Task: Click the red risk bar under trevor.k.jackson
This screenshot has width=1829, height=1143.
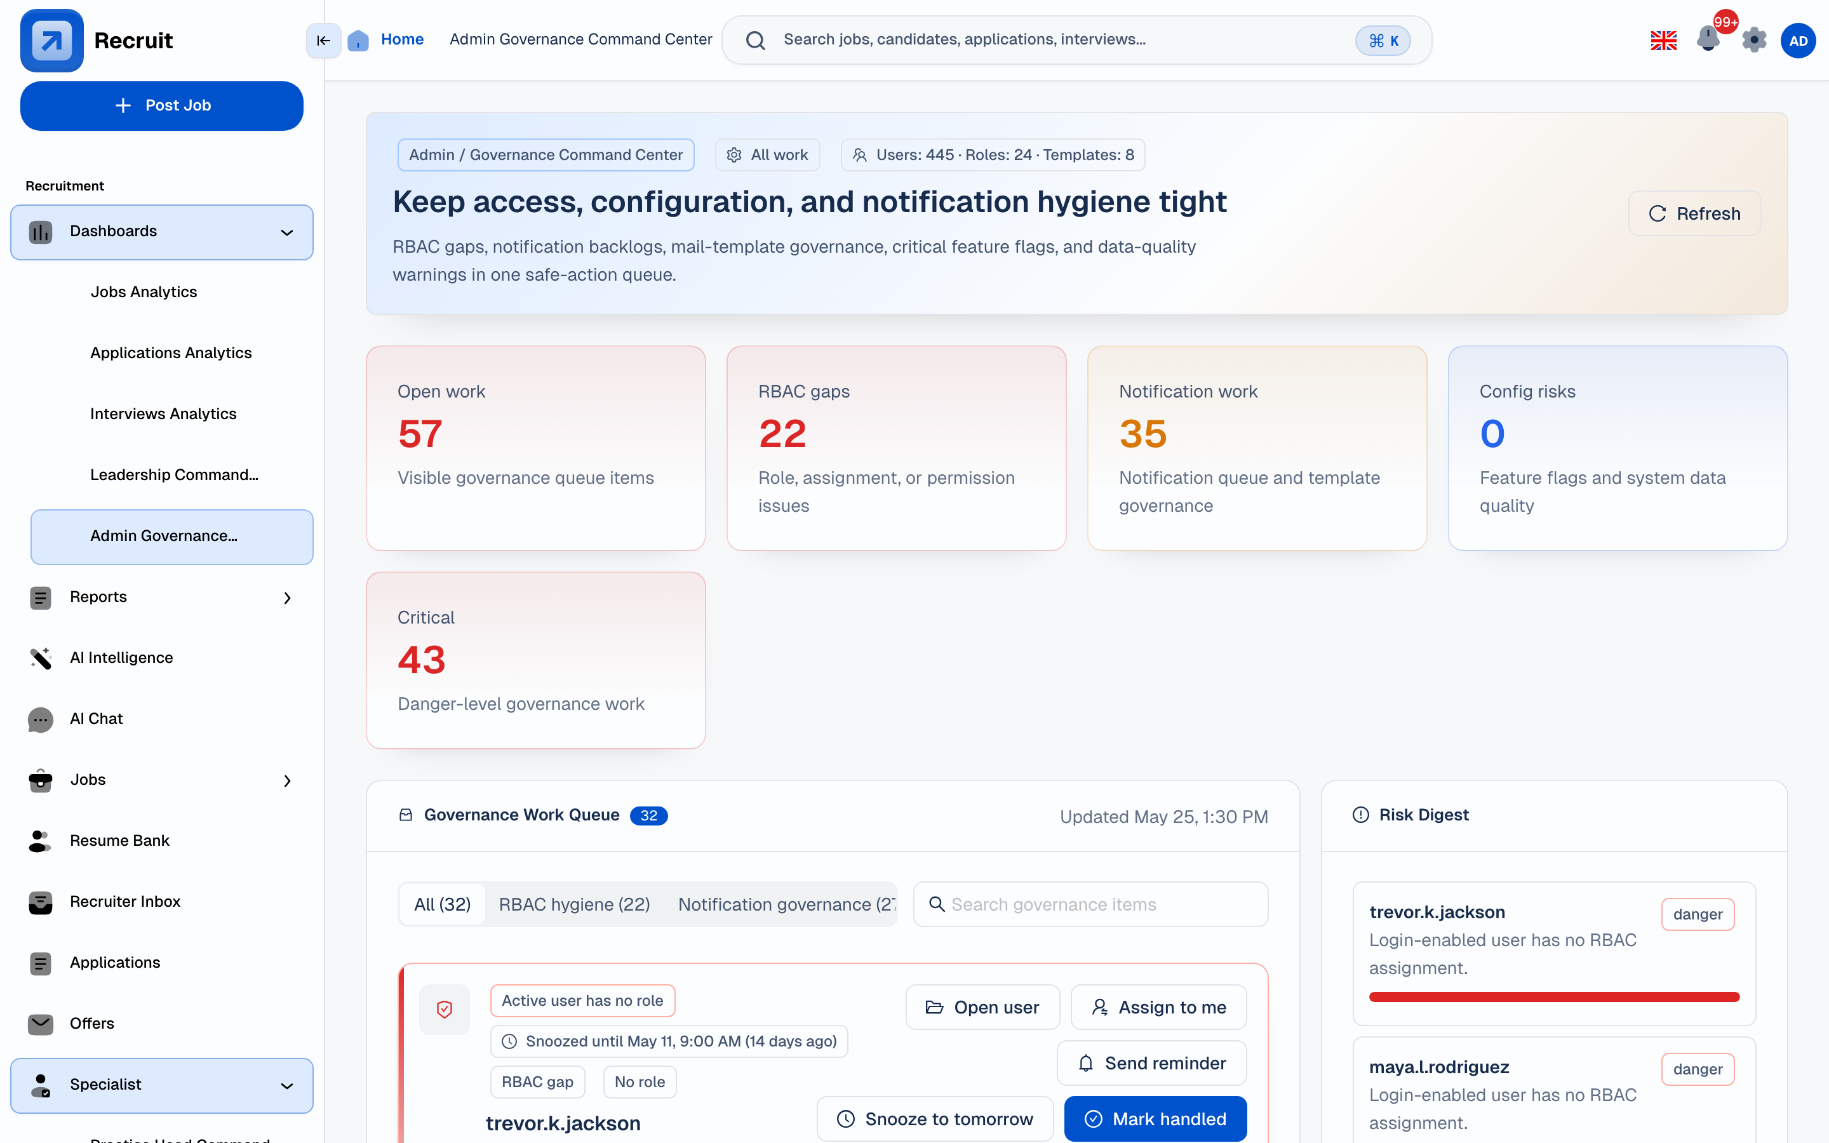Action: [x=1554, y=997]
